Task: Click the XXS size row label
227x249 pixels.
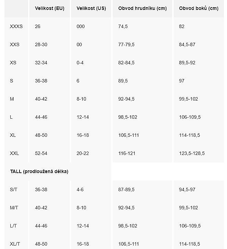Action: pos(15,44)
